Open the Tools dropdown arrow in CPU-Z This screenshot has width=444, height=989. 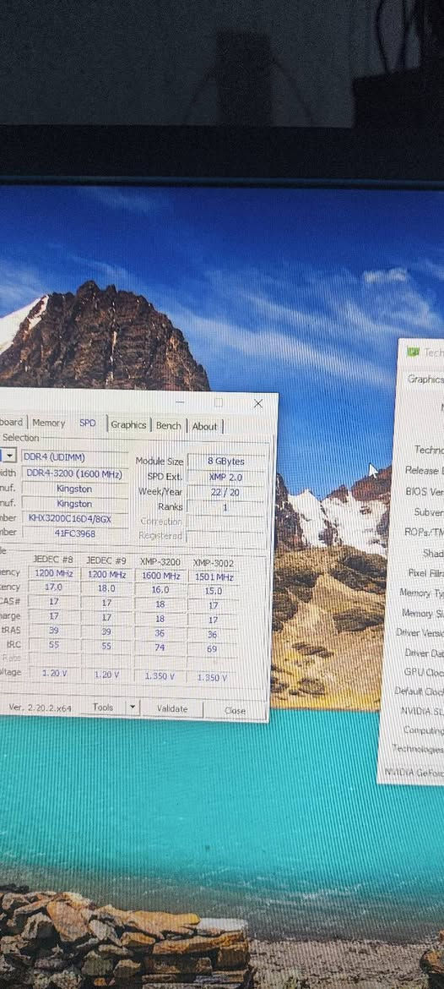[133, 707]
